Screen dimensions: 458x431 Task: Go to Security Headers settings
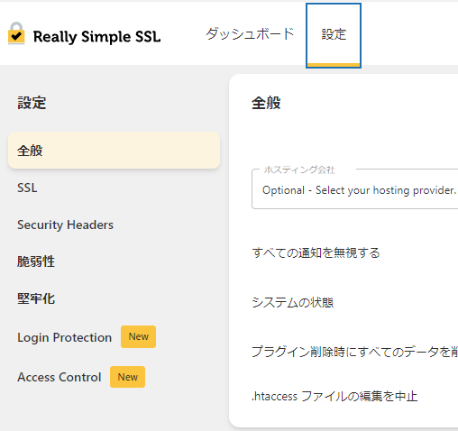[x=65, y=225]
